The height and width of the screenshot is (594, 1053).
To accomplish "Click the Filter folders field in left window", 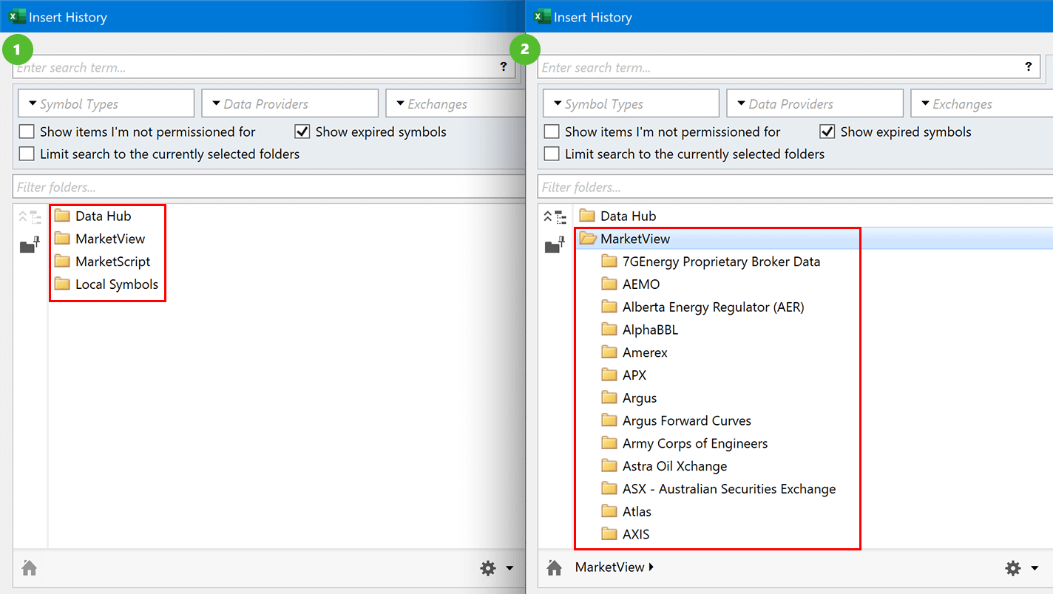I will [x=268, y=187].
